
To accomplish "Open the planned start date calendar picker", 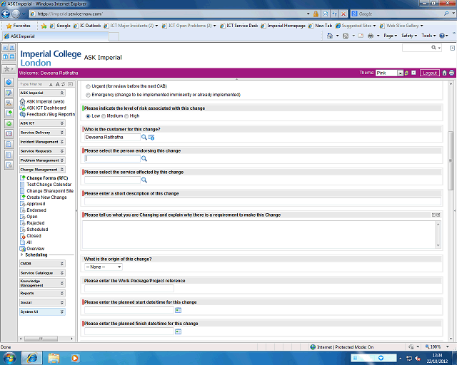I will click(178, 310).
